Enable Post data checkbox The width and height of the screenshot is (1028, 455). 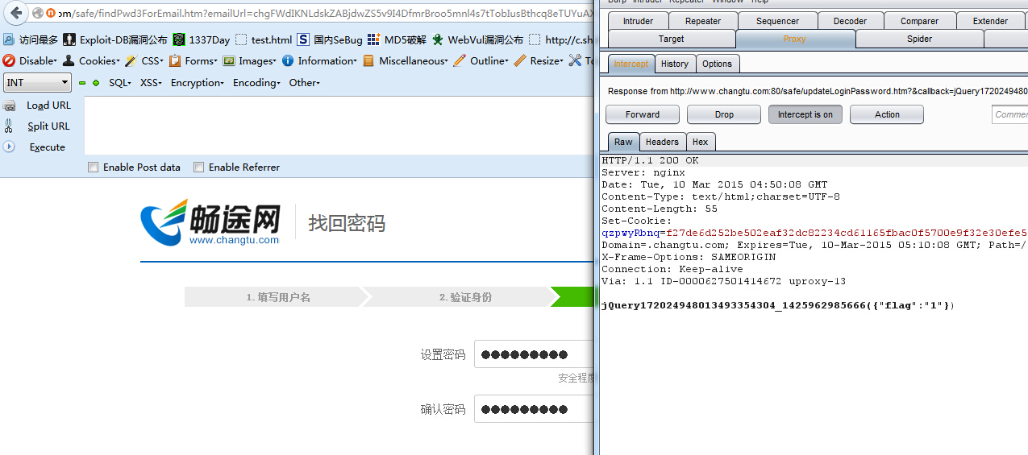(93, 168)
